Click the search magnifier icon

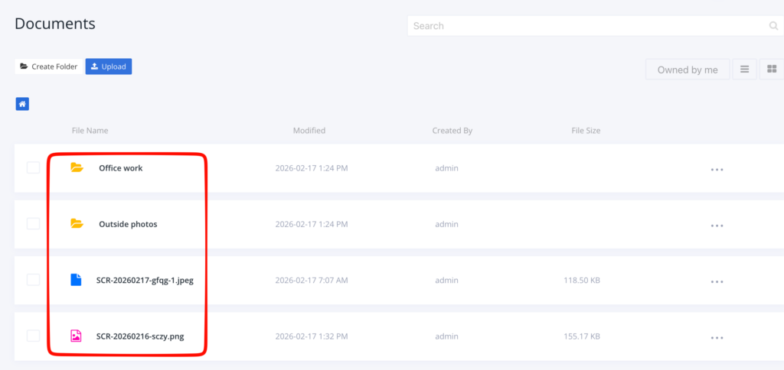pyautogui.click(x=773, y=26)
